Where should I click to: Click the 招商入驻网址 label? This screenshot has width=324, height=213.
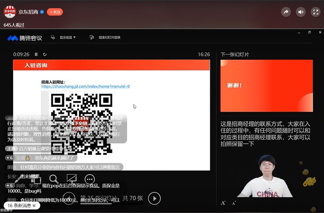(53, 82)
